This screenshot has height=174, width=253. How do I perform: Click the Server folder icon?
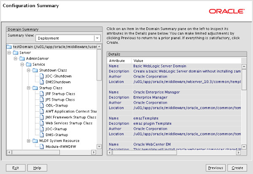pos(16,53)
